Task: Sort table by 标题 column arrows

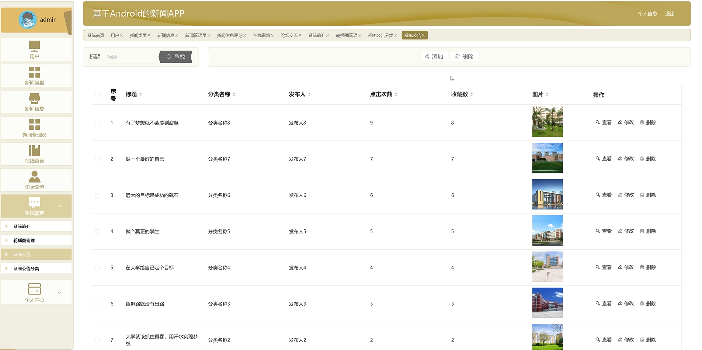Action: click(140, 94)
